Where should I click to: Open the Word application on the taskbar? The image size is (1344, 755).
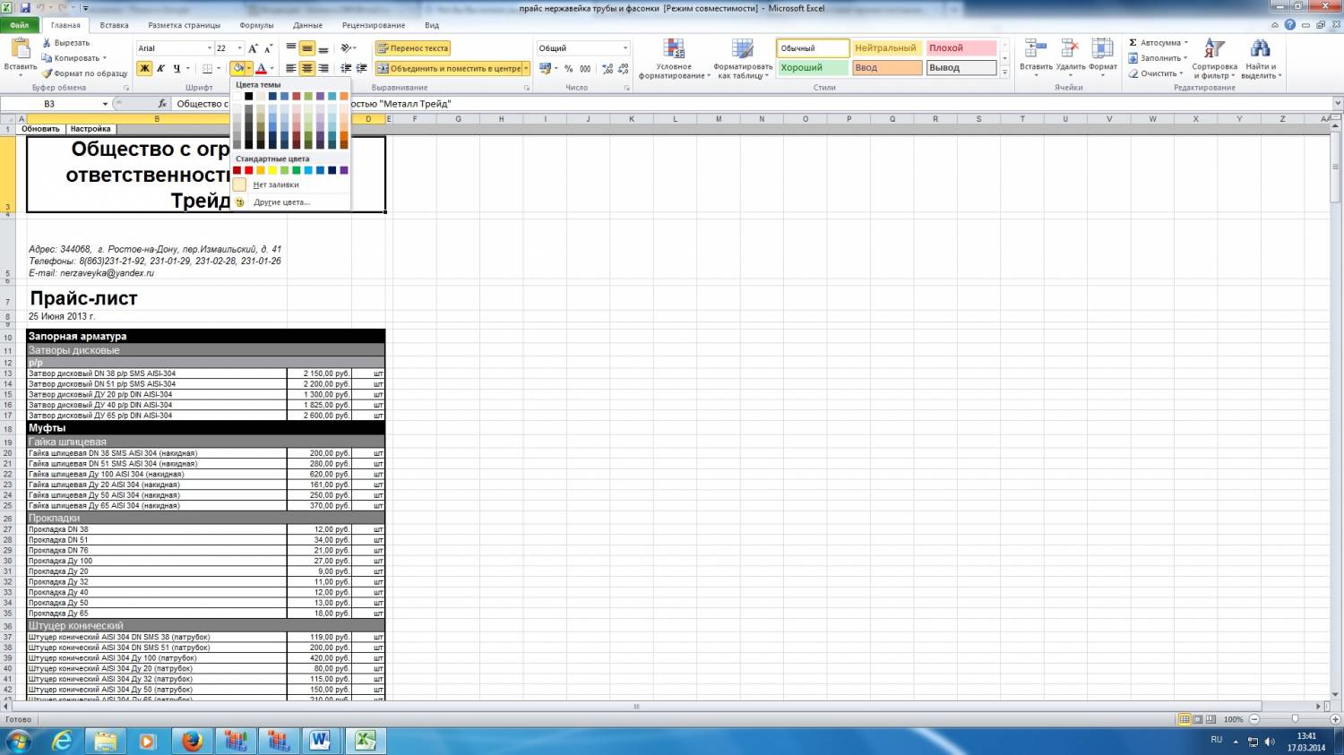[x=321, y=741]
